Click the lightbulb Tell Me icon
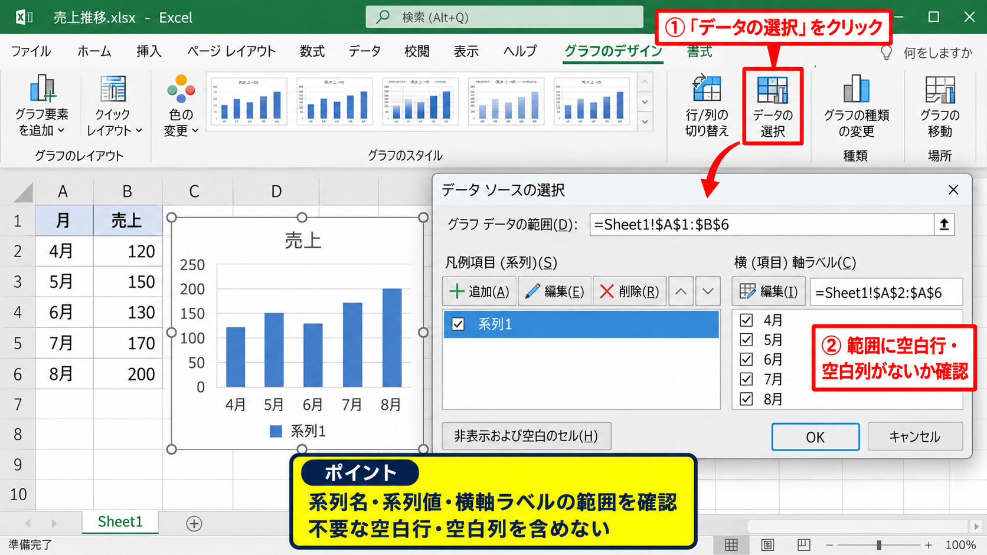Viewport: 987px width, 555px height. pyautogui.click(x=886, y=53)
